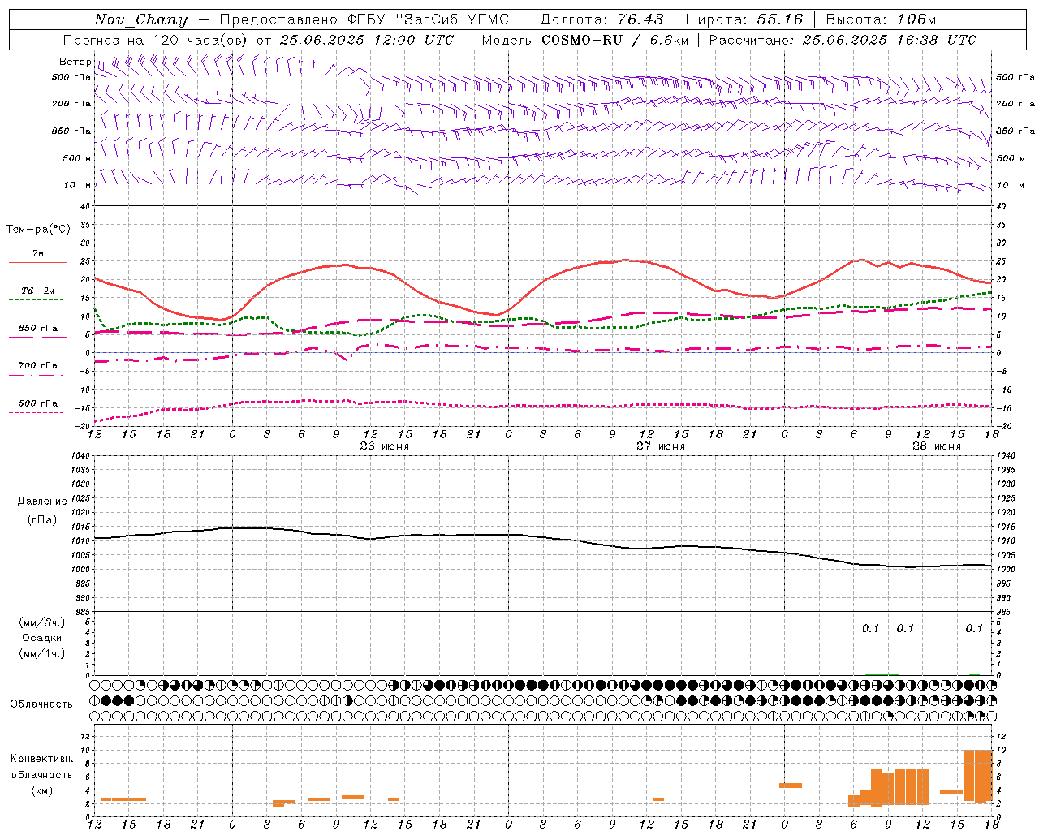Screen dimensions: 1039x831
Task: Click the "700 гПа" temperature legend entry
Action: (x=37, y=366)
